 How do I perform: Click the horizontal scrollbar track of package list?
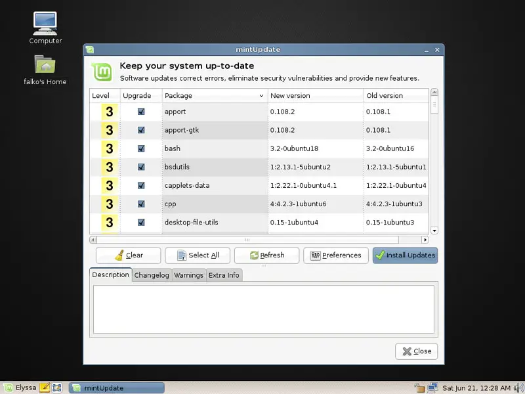328,240
